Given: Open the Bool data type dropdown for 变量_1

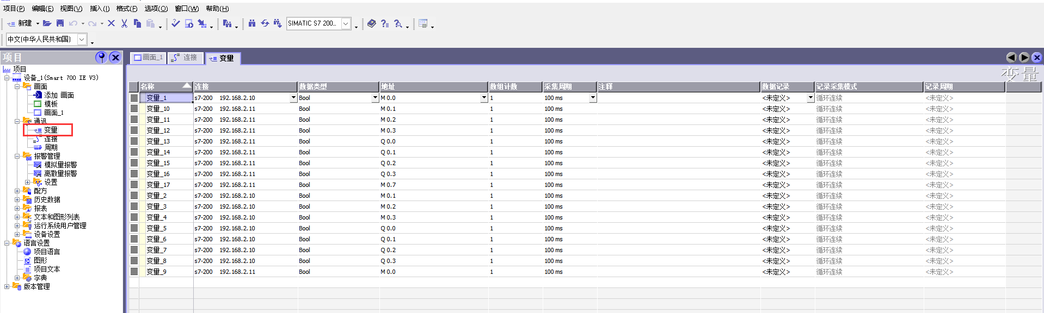Looking at the screenshot, I should (x=375, y=98).
